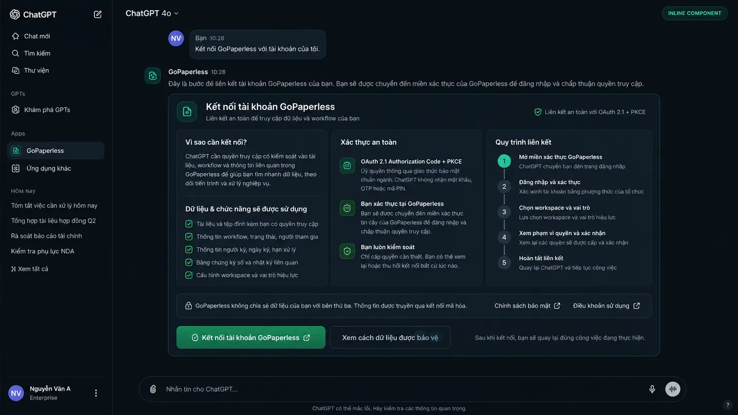The height and width of the screenshot is (415, 738).
Task: Click the microphone dictation icon
Action: [652, 389]
